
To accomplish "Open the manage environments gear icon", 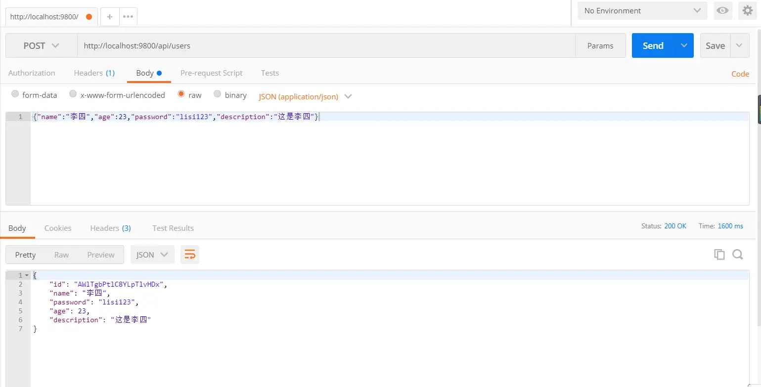I will [x=747, y=10].
